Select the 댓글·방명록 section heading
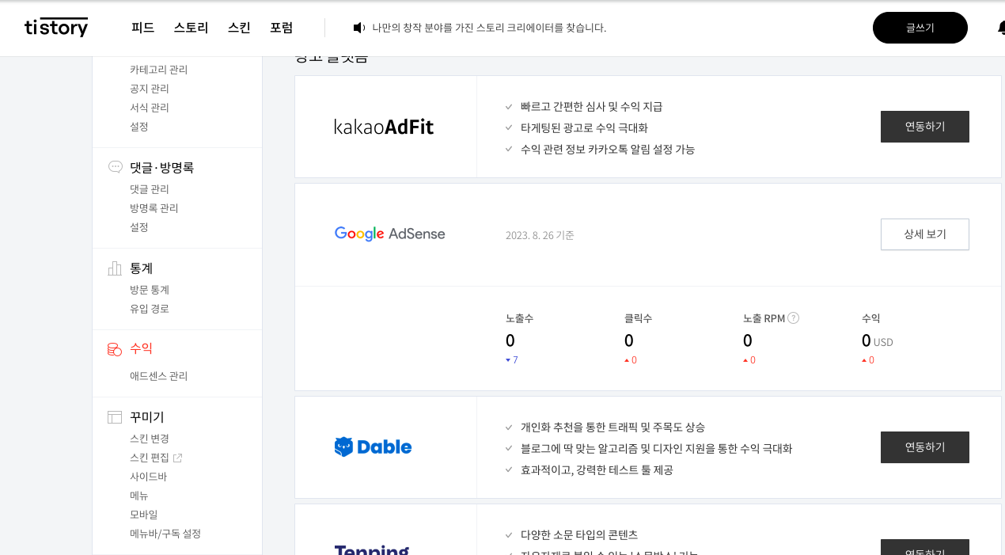The width and height of the screenshot is (1005, 555). tap(161, 167)
